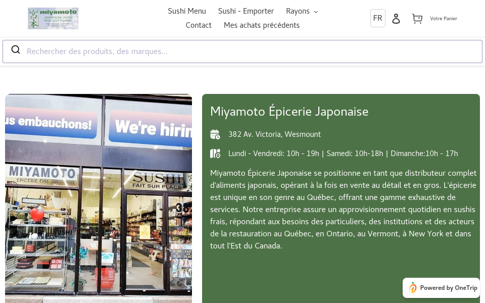The height and width of the screenshot is (303, 485).
Task: Expand the chevron next to Rayons
Action: click(x=315, y=12)
